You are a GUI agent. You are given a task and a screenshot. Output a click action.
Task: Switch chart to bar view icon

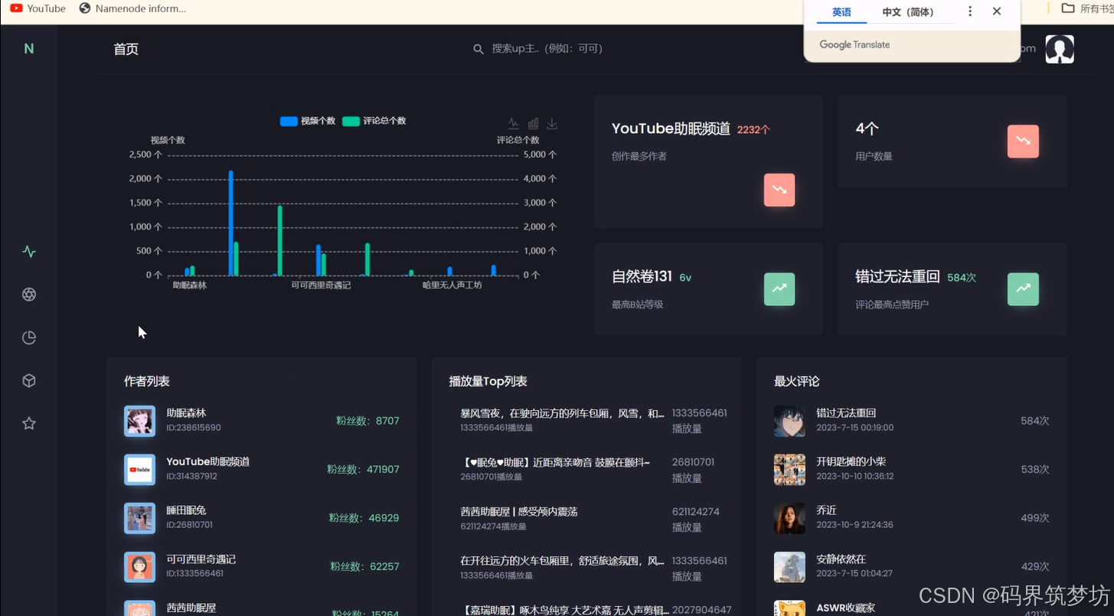click(x=533, y=123)
